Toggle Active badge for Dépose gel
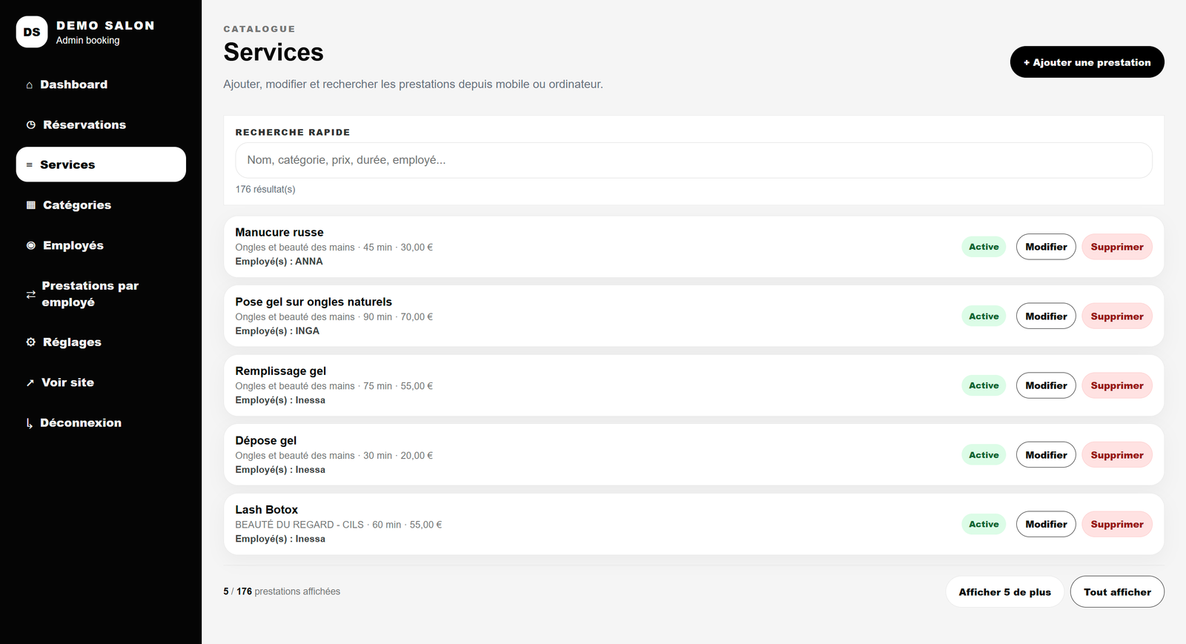Screen dimensions: 1186x644 [984, 455]
